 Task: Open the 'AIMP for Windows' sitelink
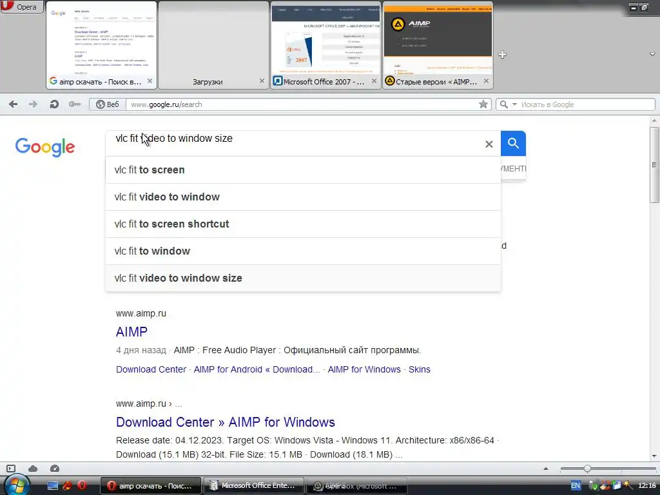(364, 369)
